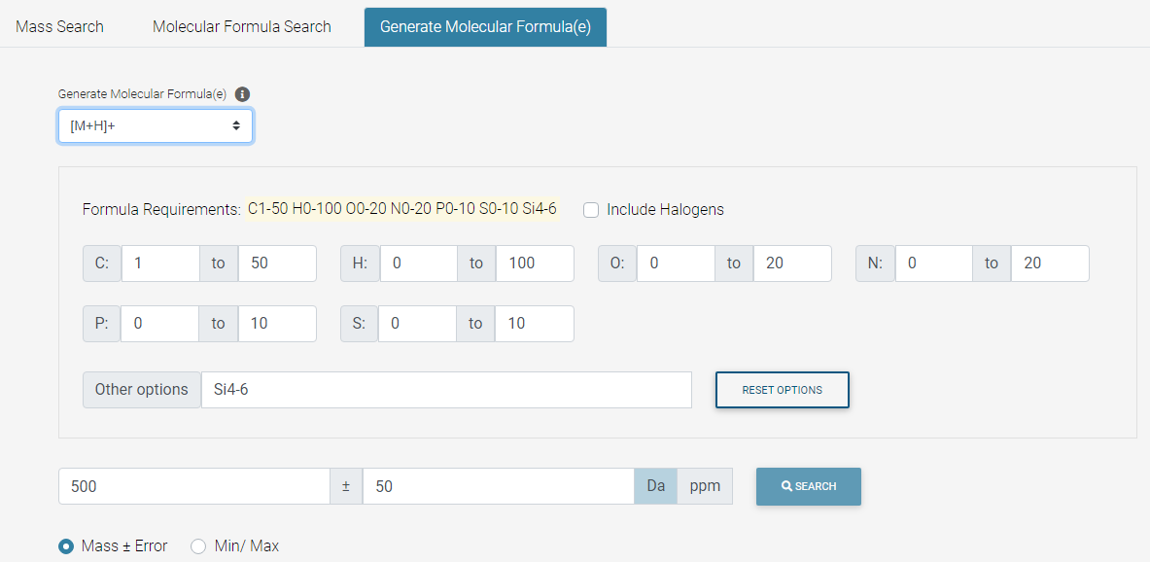Click the phosphorus maximum field
Screen dimensions: 1150x562
pyautogui.click(x=277, y=324)
